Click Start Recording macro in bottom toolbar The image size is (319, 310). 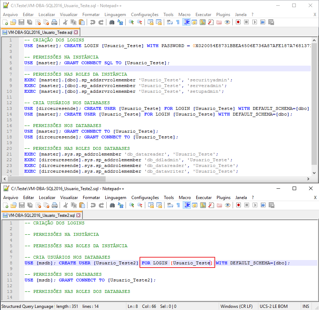(x=238, y=205)
